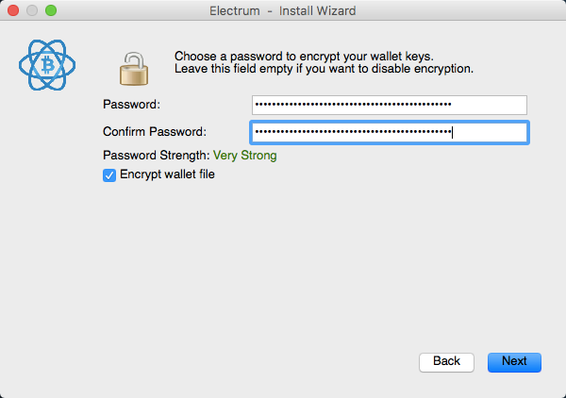Click the gray minimize window button
566x398 pixels.
(x=32, y=10)
